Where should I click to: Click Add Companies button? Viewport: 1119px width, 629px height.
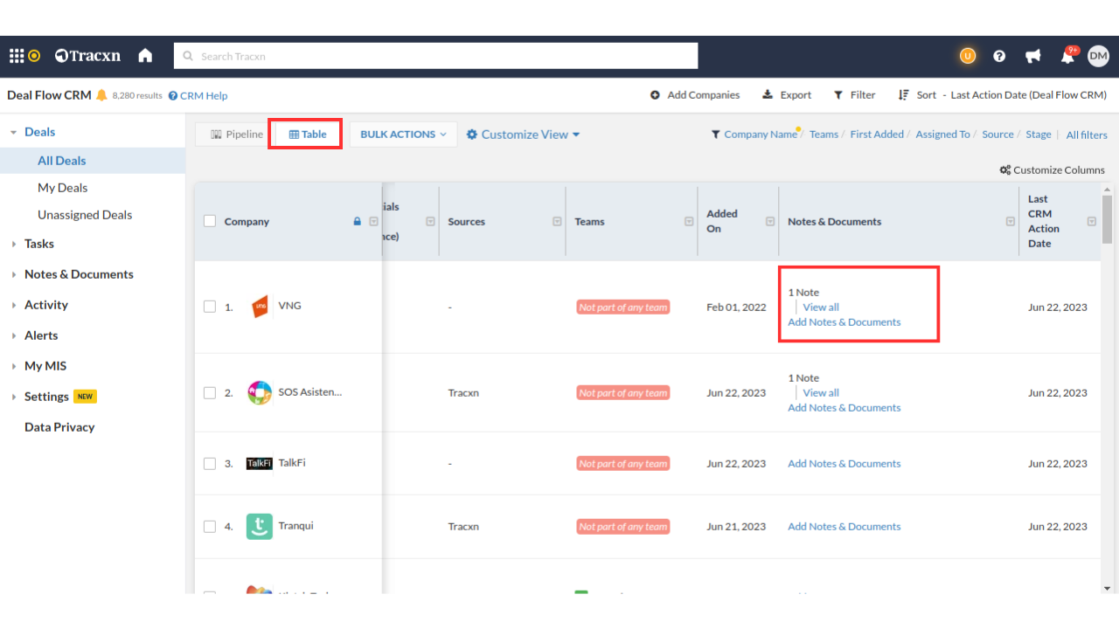[695, 95]
